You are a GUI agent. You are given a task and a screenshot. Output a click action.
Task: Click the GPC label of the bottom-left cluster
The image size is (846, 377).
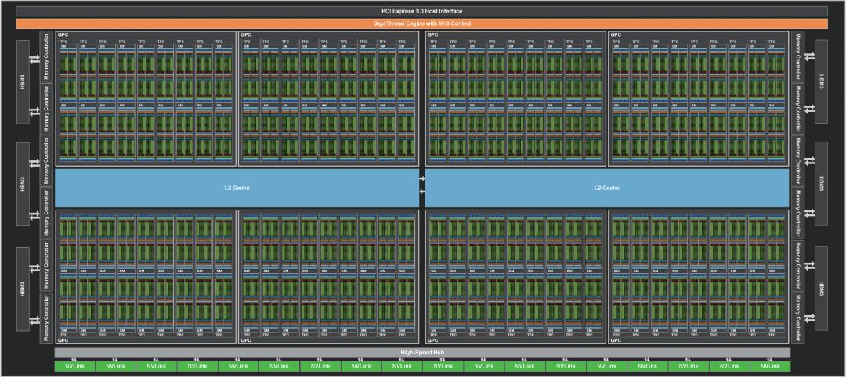(62, 340)
